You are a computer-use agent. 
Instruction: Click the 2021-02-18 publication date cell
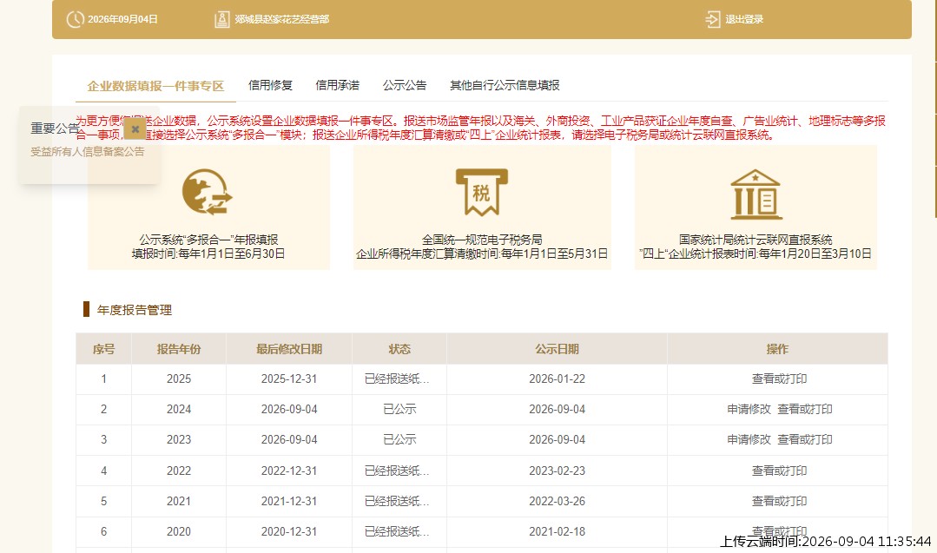(557, 531)
